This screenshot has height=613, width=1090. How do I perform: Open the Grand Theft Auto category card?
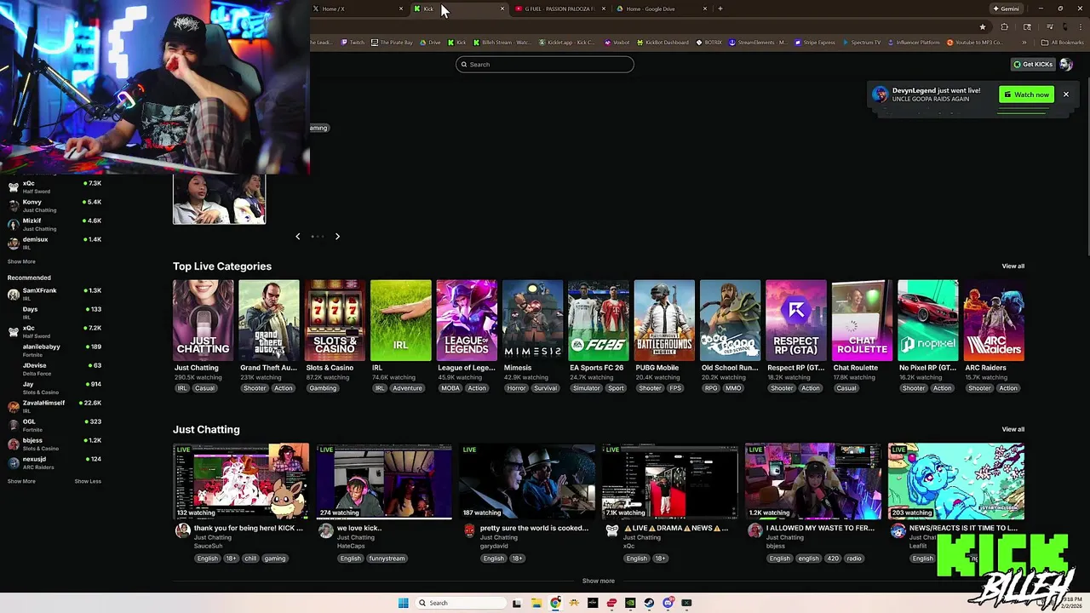pyautogui.click(x=269, y=320)
